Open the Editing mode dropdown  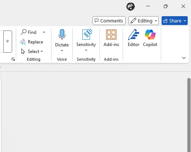tap(144, 21)
